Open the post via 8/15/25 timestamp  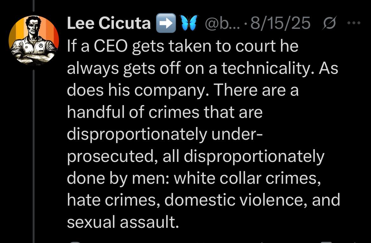pos(280,23)
